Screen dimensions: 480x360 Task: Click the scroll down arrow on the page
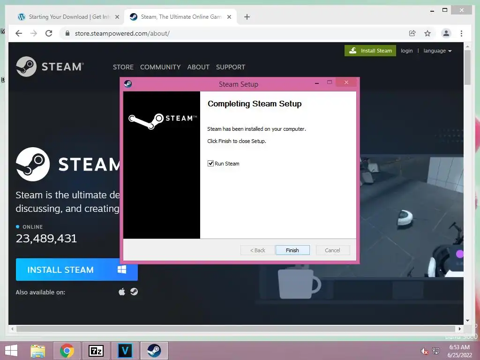point(467,321)
